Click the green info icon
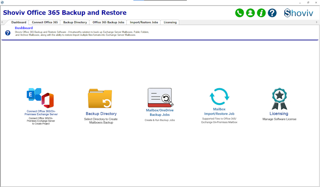 pyautogui.click(x=261, y=13)
